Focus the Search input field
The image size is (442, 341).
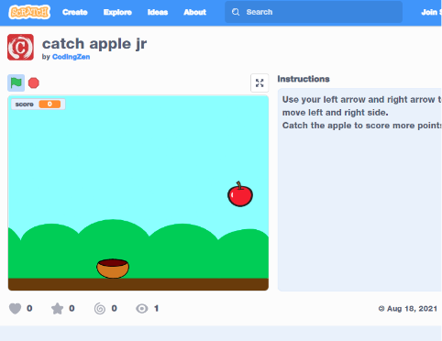coord(314,12)
